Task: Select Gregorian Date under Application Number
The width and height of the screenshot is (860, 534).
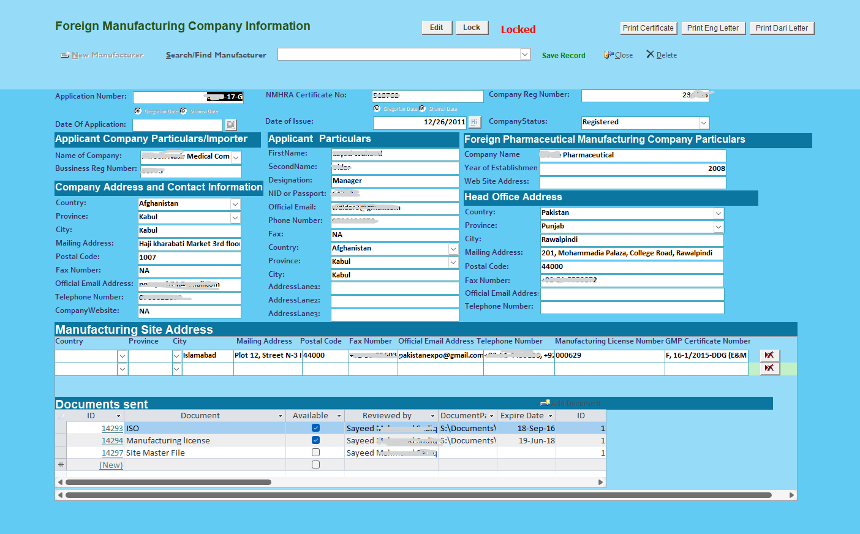Action: click(x=138, y=111)
